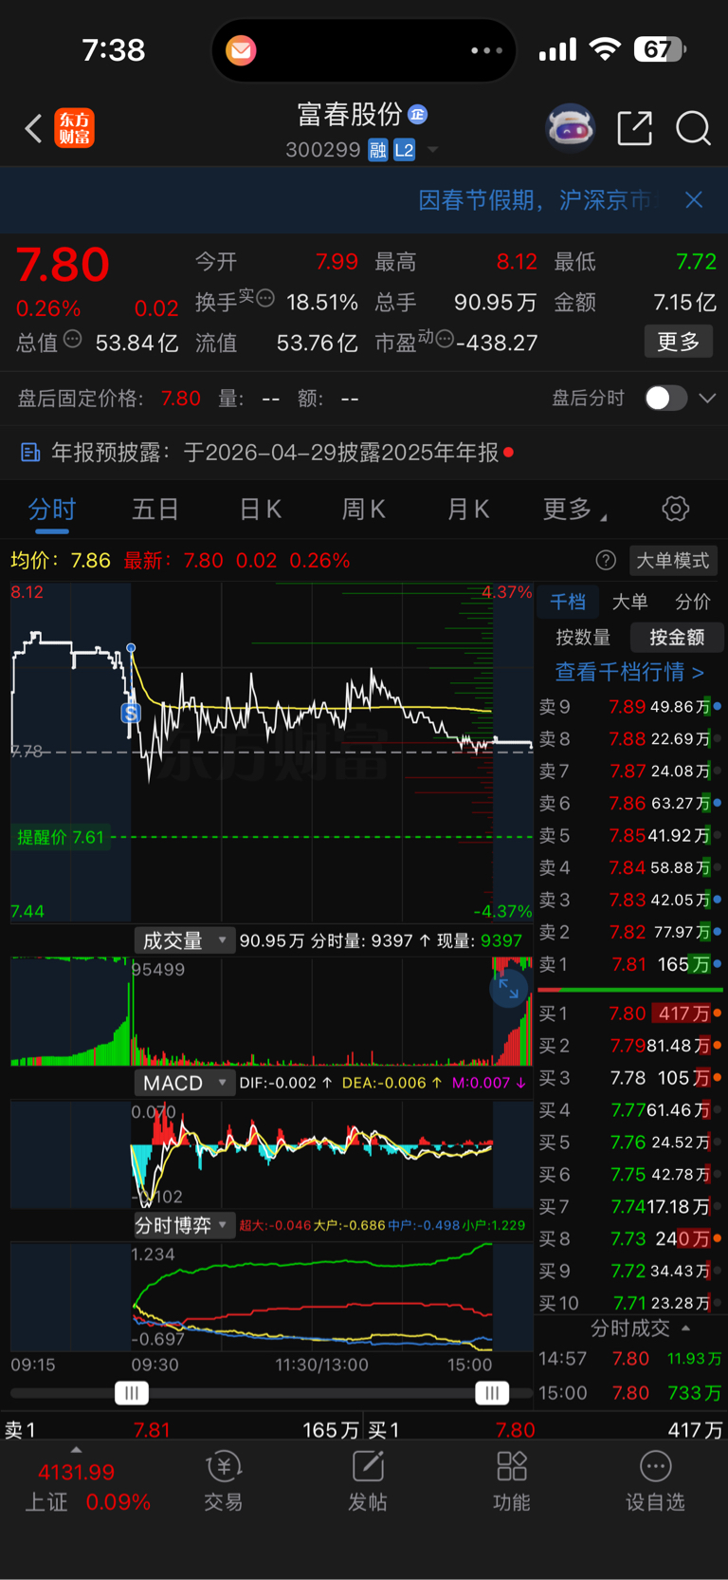The width and height of the screenshot is (728, 1580).
Task: Tap the 融 margin badge
Action: click(377, 150)
